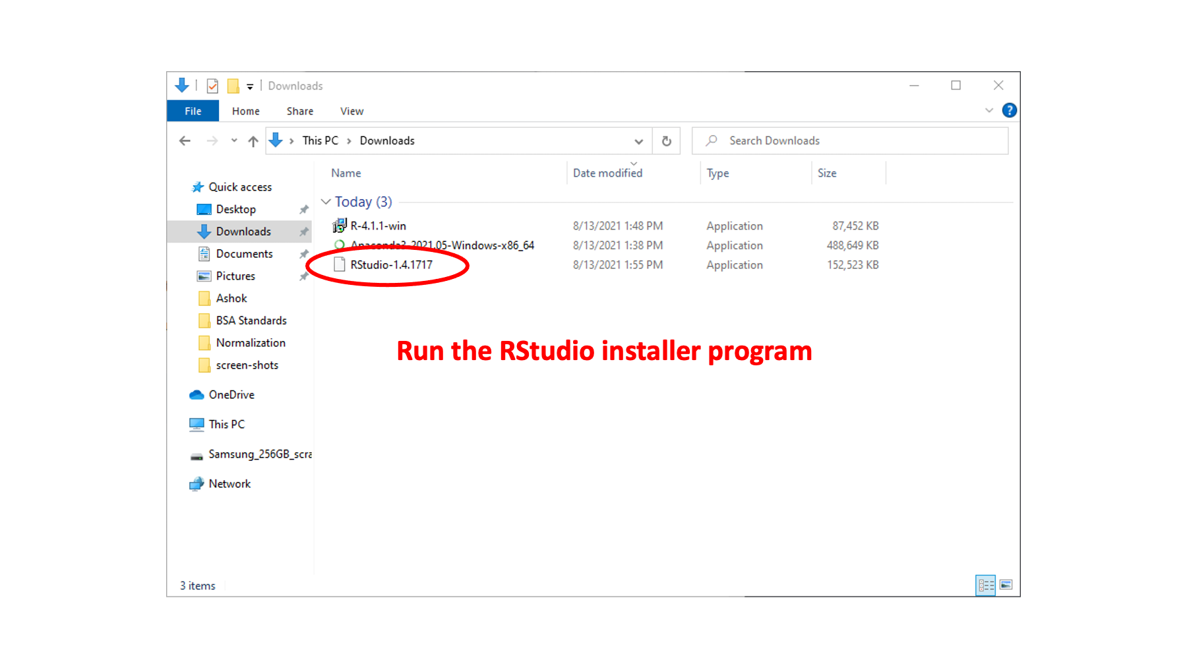Viewport: 1187px width, 668px height.
Task: Click the Properties icon in quick access toolbar
Action: [x=212, y=86]
